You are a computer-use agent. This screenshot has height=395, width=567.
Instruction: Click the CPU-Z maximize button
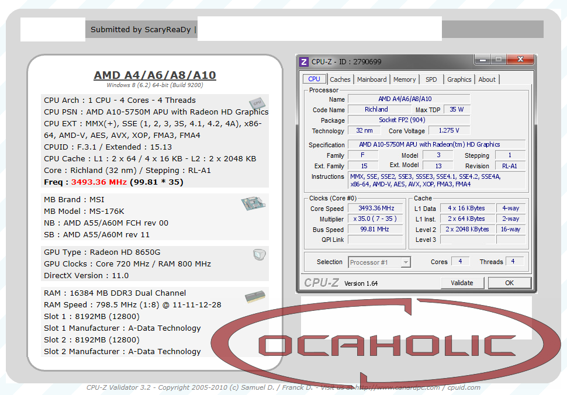tap(499, 60)
